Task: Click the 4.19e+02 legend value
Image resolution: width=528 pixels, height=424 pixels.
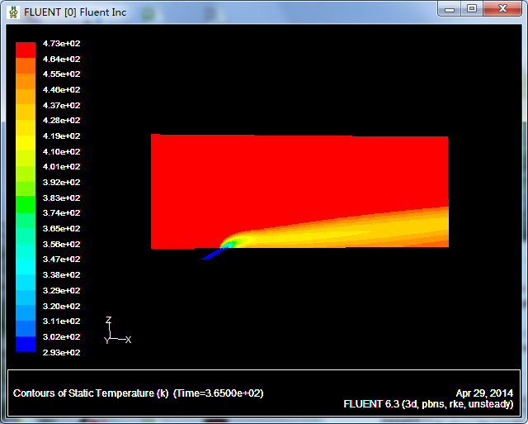Action: (x=62, y=136)
